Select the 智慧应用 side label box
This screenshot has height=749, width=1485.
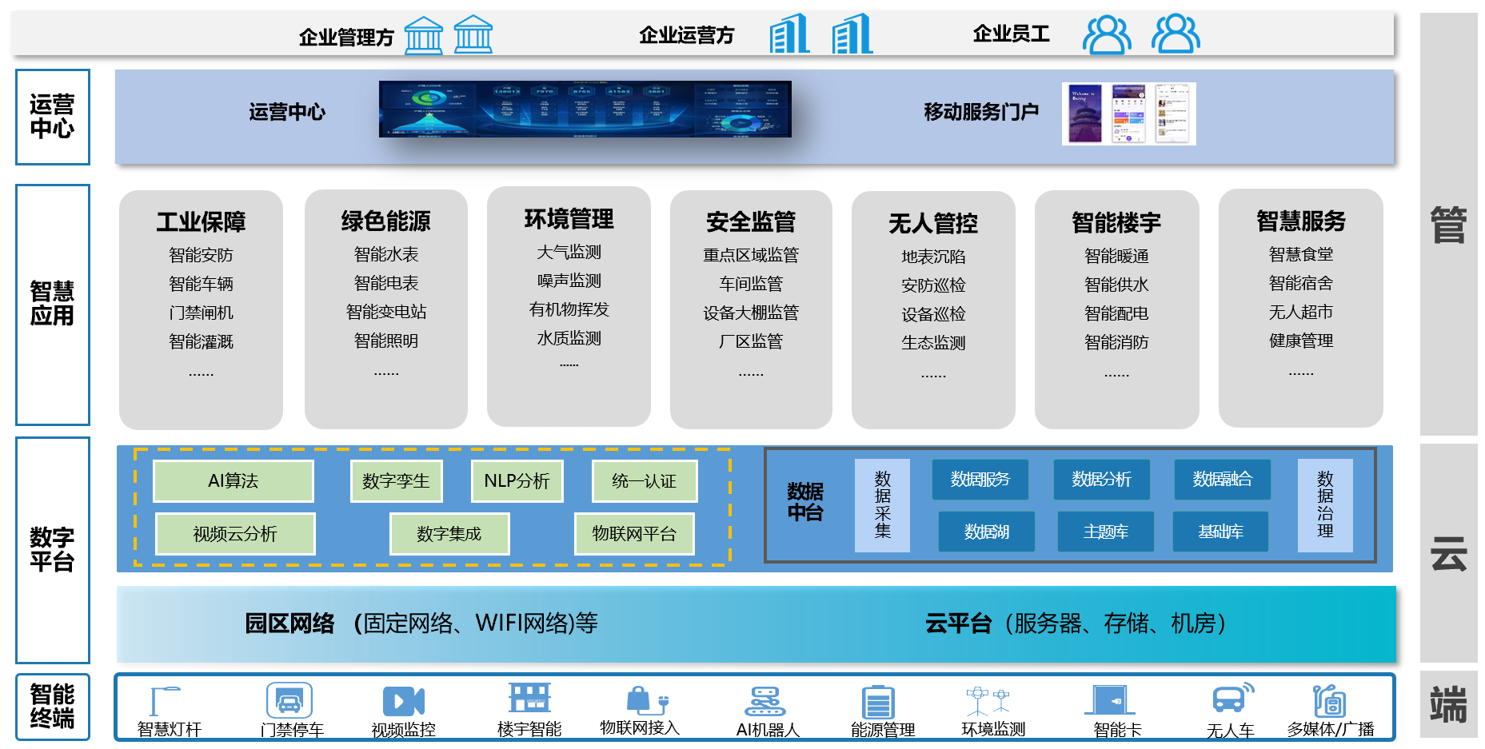(53, 305)
